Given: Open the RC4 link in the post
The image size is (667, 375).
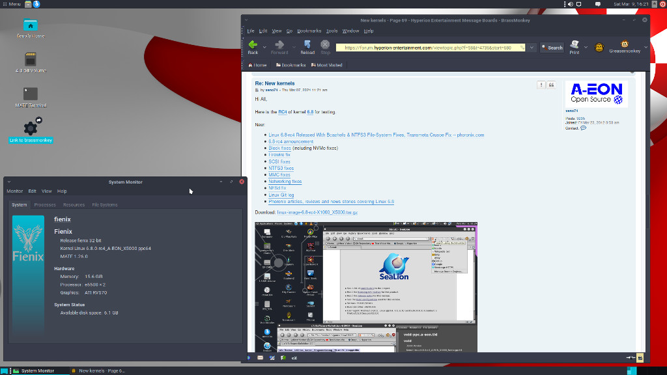Looking at the screenshot, I should coord(283,112).
